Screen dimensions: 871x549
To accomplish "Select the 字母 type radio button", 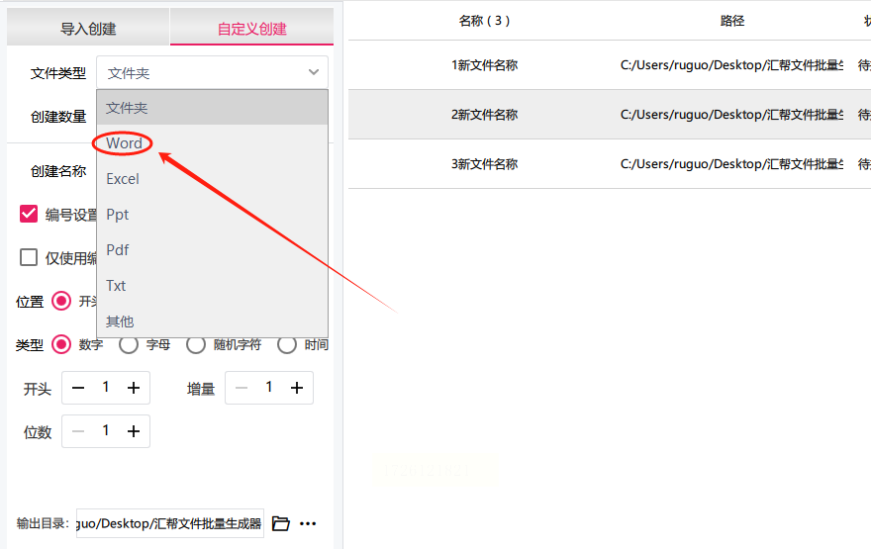I will click(x=129, y=344).
